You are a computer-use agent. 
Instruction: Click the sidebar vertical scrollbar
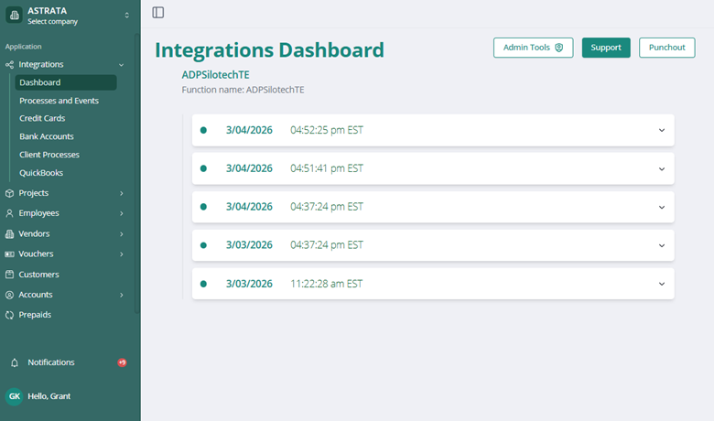click(137, 173)
